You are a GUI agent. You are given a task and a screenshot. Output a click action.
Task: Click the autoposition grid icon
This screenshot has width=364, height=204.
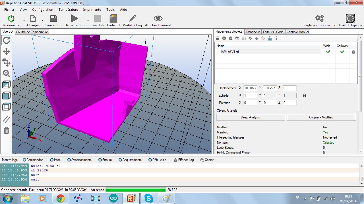[x=244, y=38]
